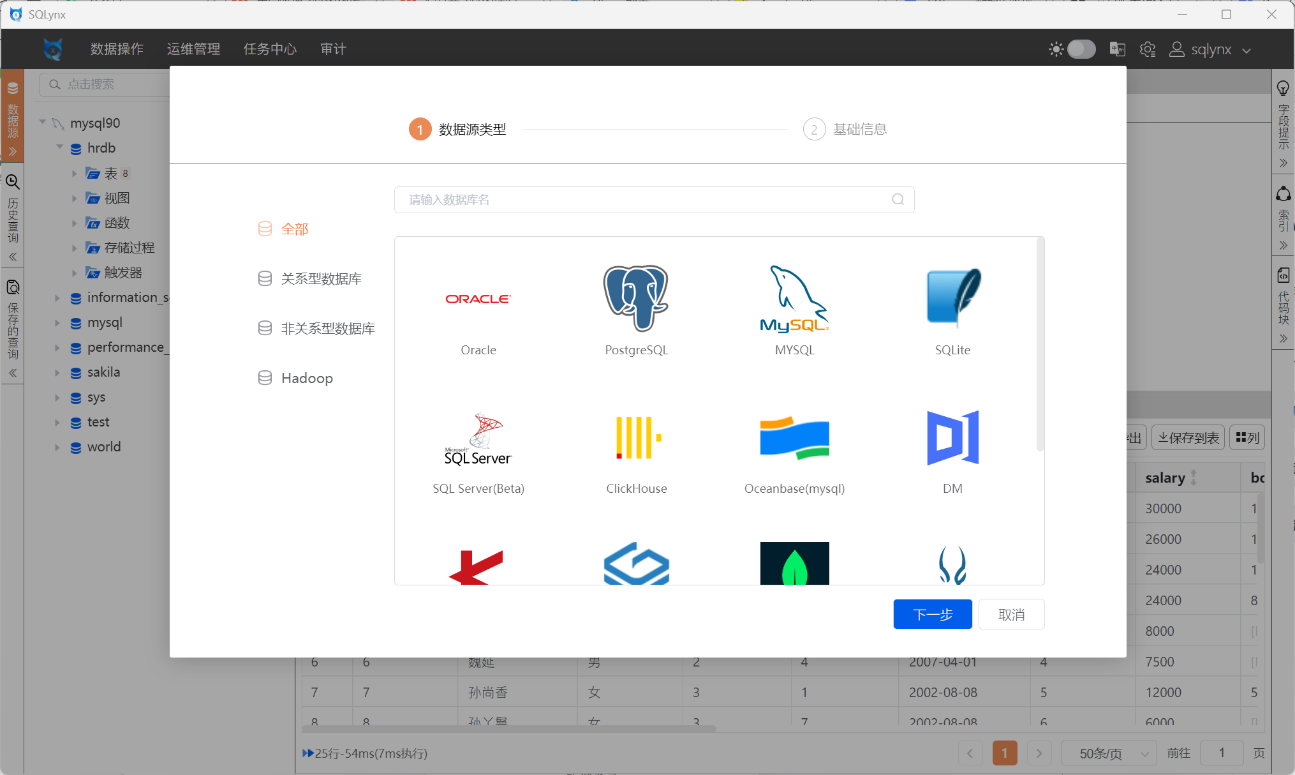This screenshot has width=1295, height=775.
Task: Open the 任务中心 menu
Action: 270,49
